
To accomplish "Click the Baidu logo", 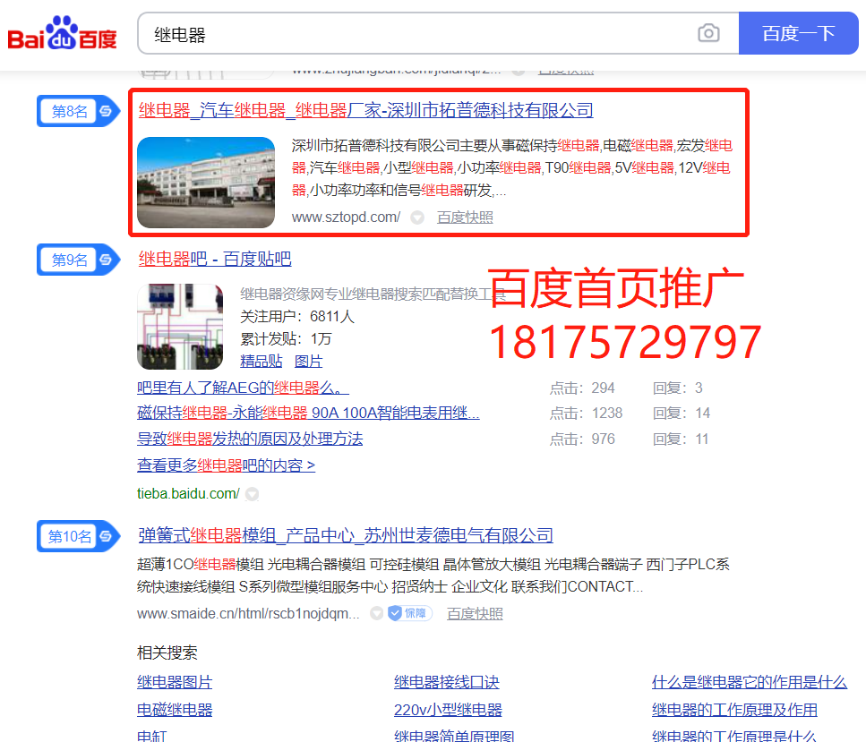I will click(62, 33).
